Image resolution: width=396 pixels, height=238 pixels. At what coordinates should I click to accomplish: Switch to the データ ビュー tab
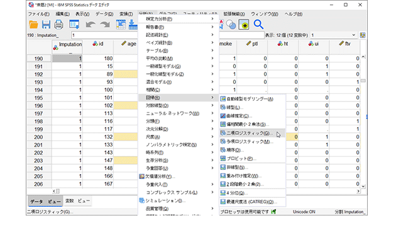[45, 202]
